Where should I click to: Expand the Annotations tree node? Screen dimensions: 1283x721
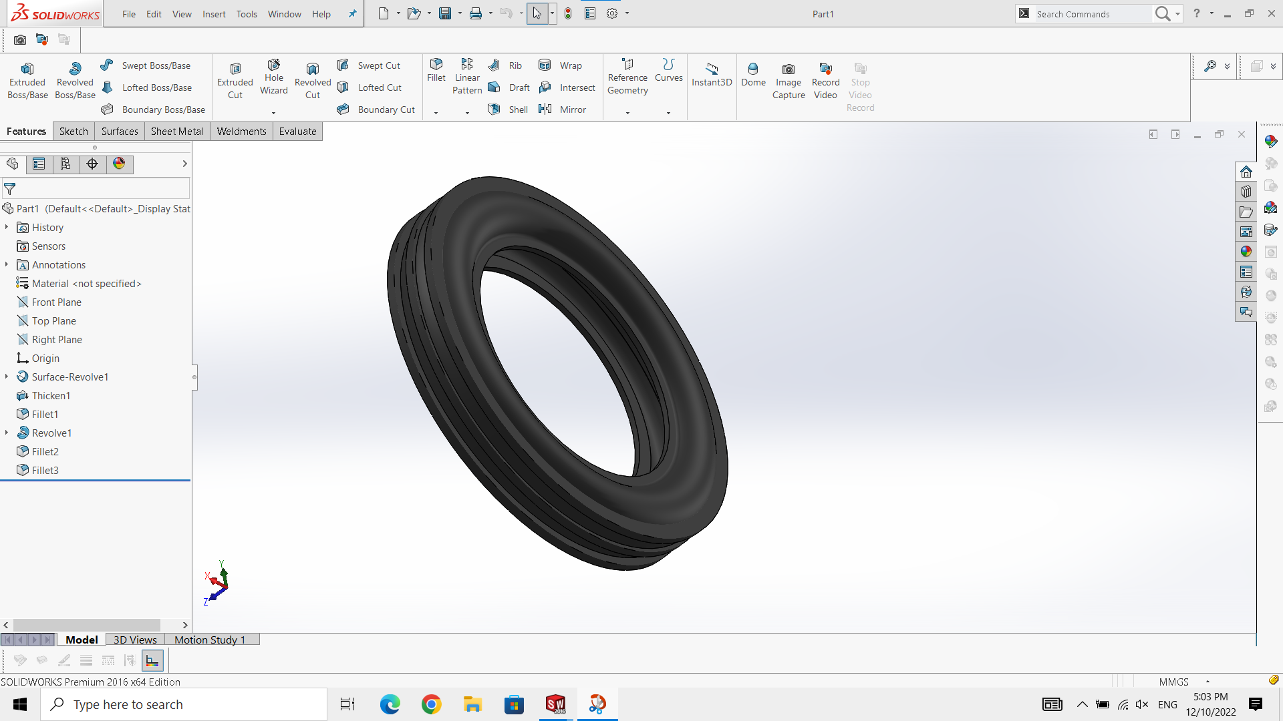pos(7,264)
